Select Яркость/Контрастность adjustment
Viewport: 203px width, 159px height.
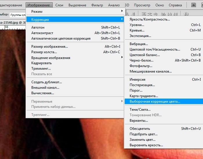click(x=150, y=19)
